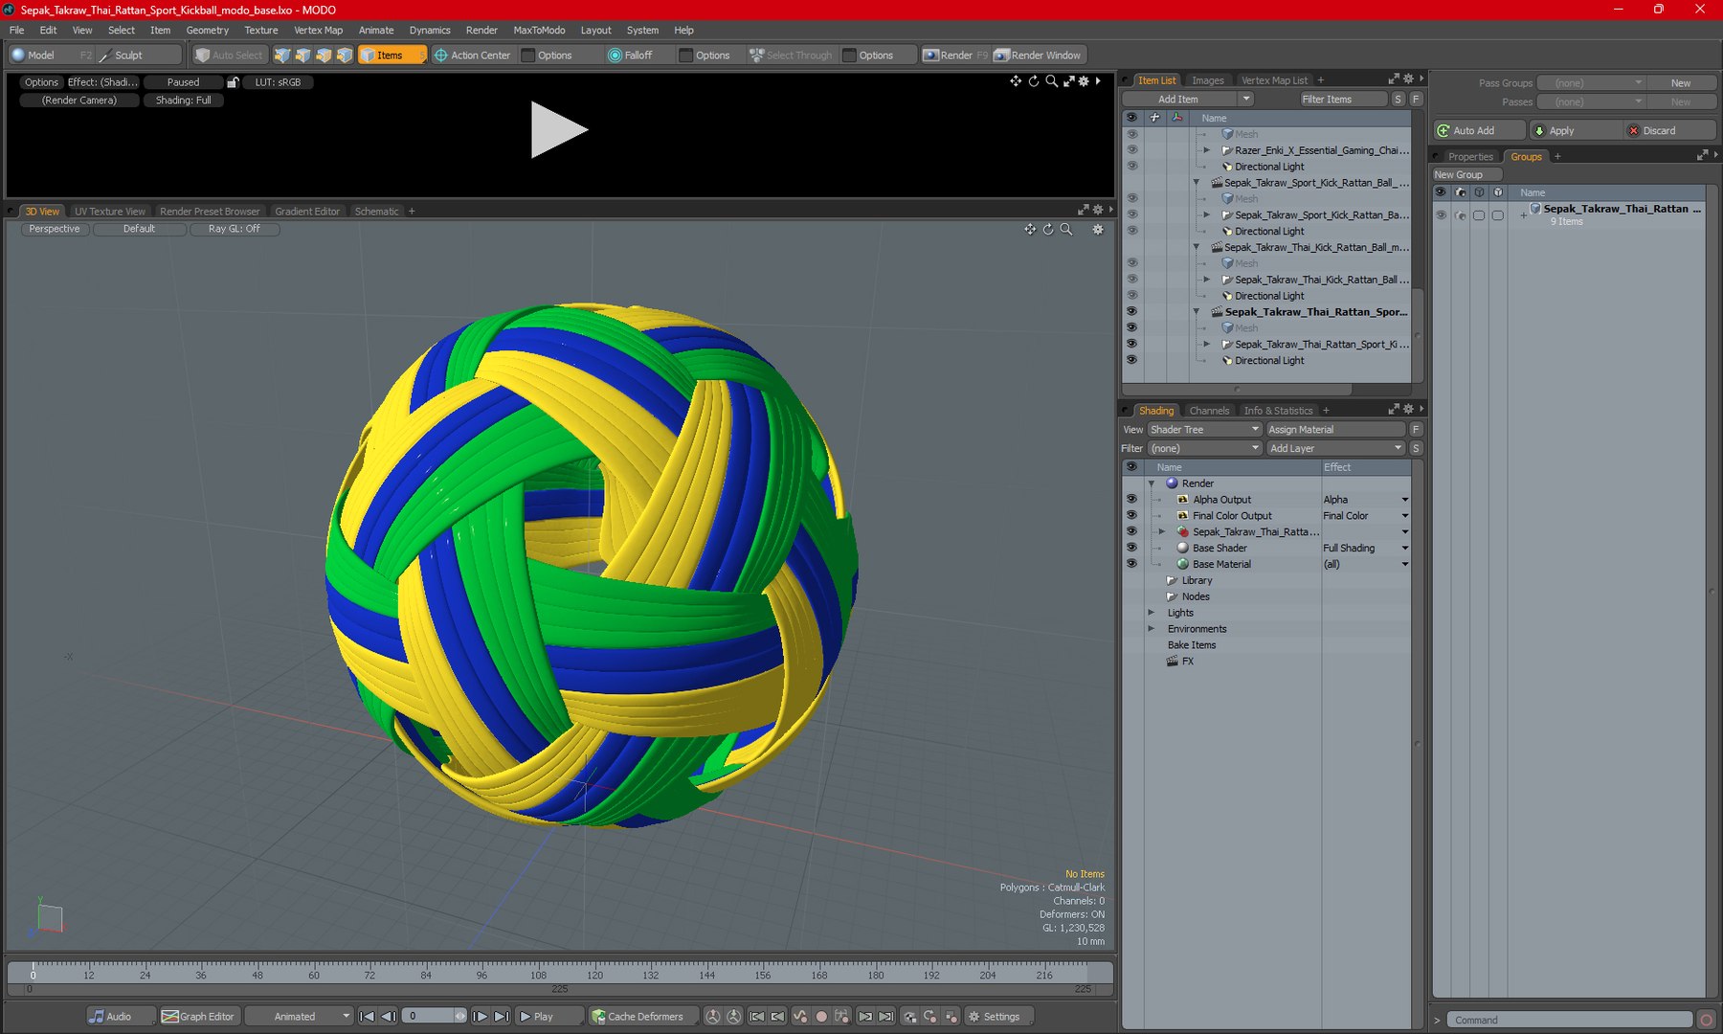Open the Geometry menu
Viewport: 1723px width, 1034px height.
point(208,30)
